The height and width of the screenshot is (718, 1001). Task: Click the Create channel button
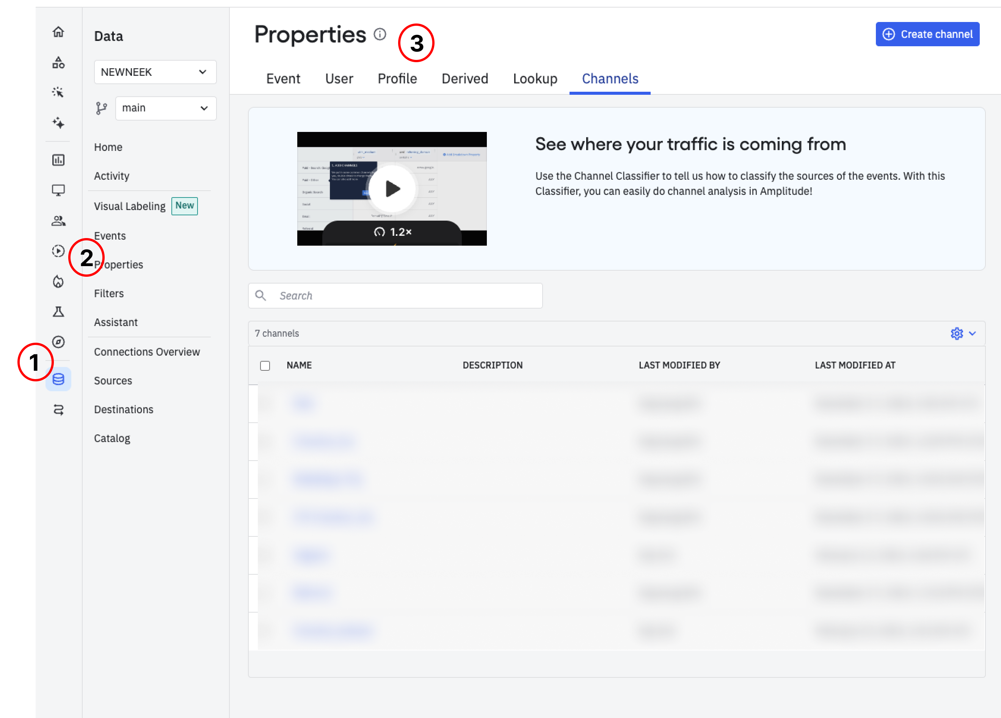tap(927, 34)
